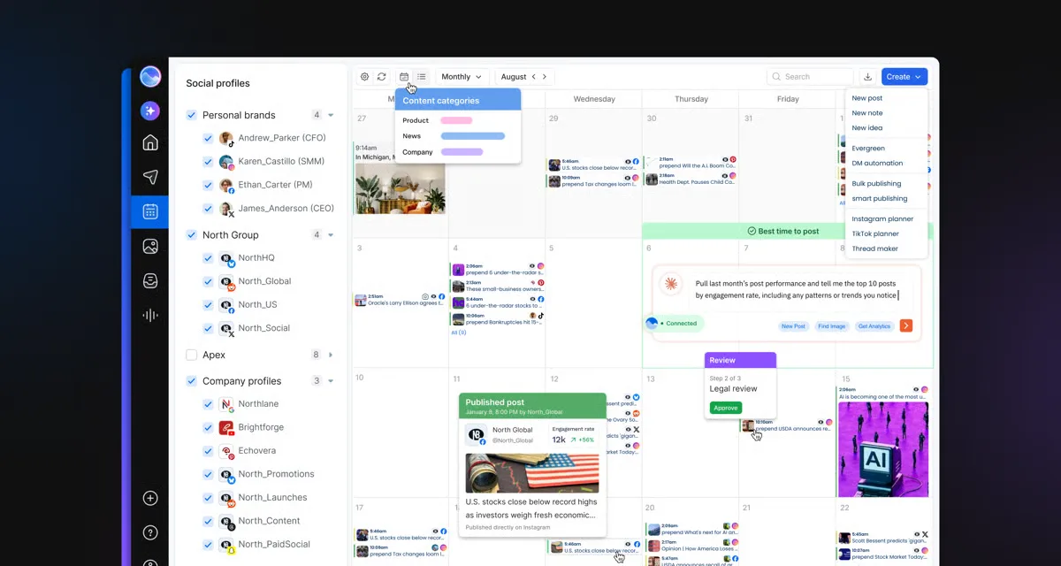Select New note from Create menu
1061x566 pixels.
tap(867, 113)
